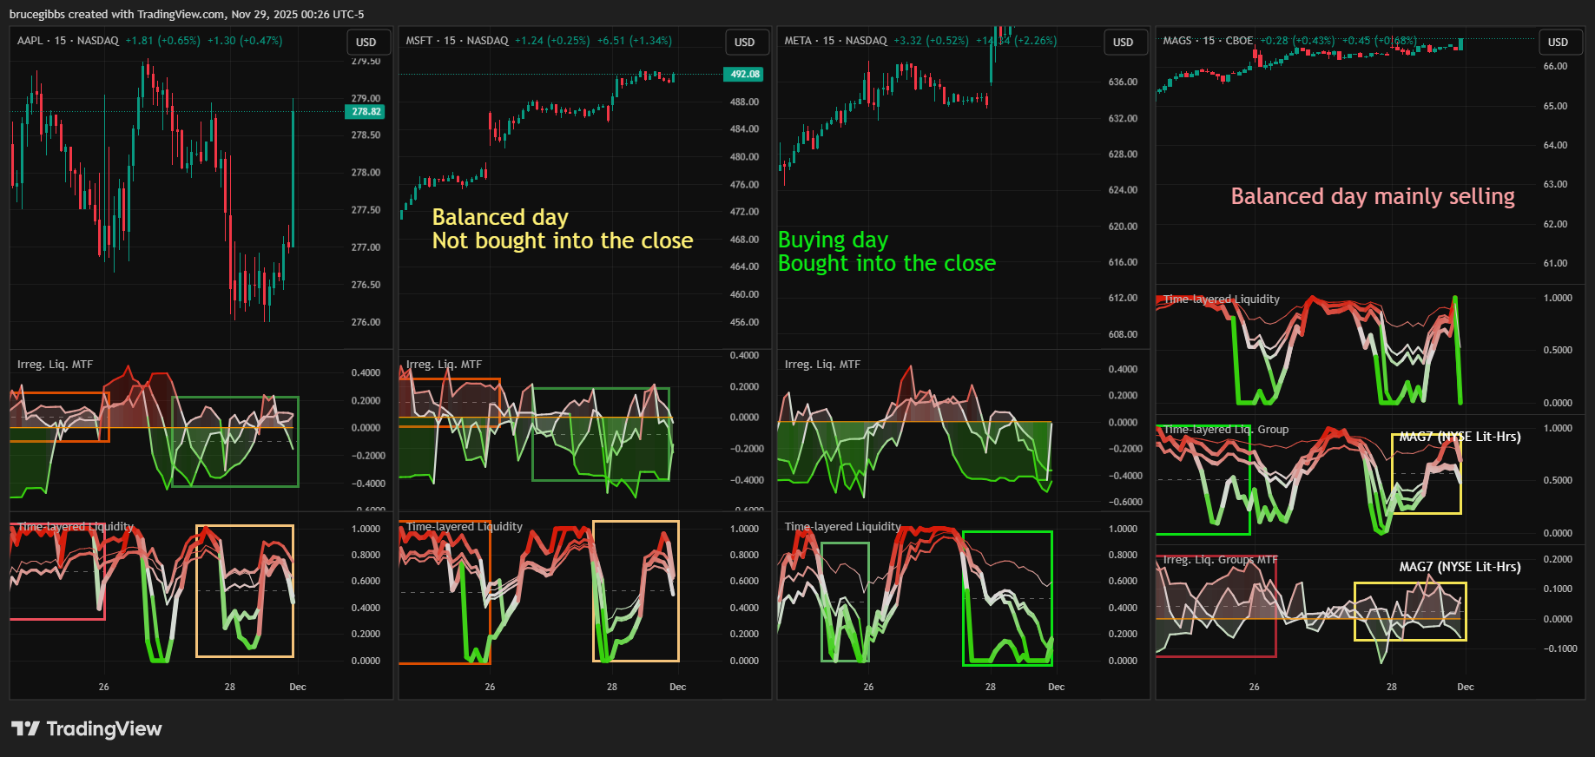Open the USD currency selector on the META chart

tap(1123, 42)
